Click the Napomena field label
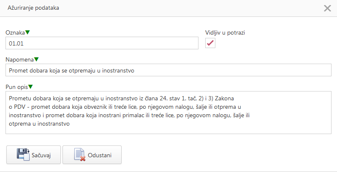Image resolution: width=337 pixels, height=172 pixels. pyautogui.click(x=19, y=59)
